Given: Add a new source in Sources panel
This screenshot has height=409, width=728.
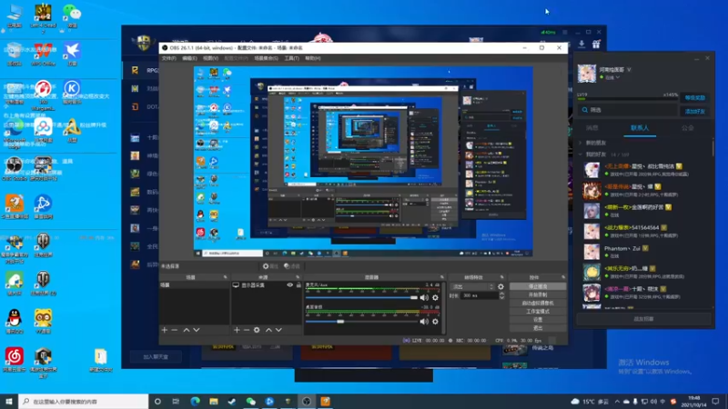Looking at the screenshot, I should tap(237, 330).
